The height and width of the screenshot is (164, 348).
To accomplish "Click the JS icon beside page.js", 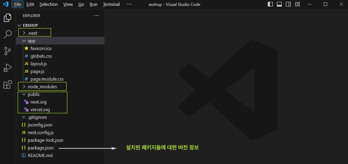I will point(26,71).
